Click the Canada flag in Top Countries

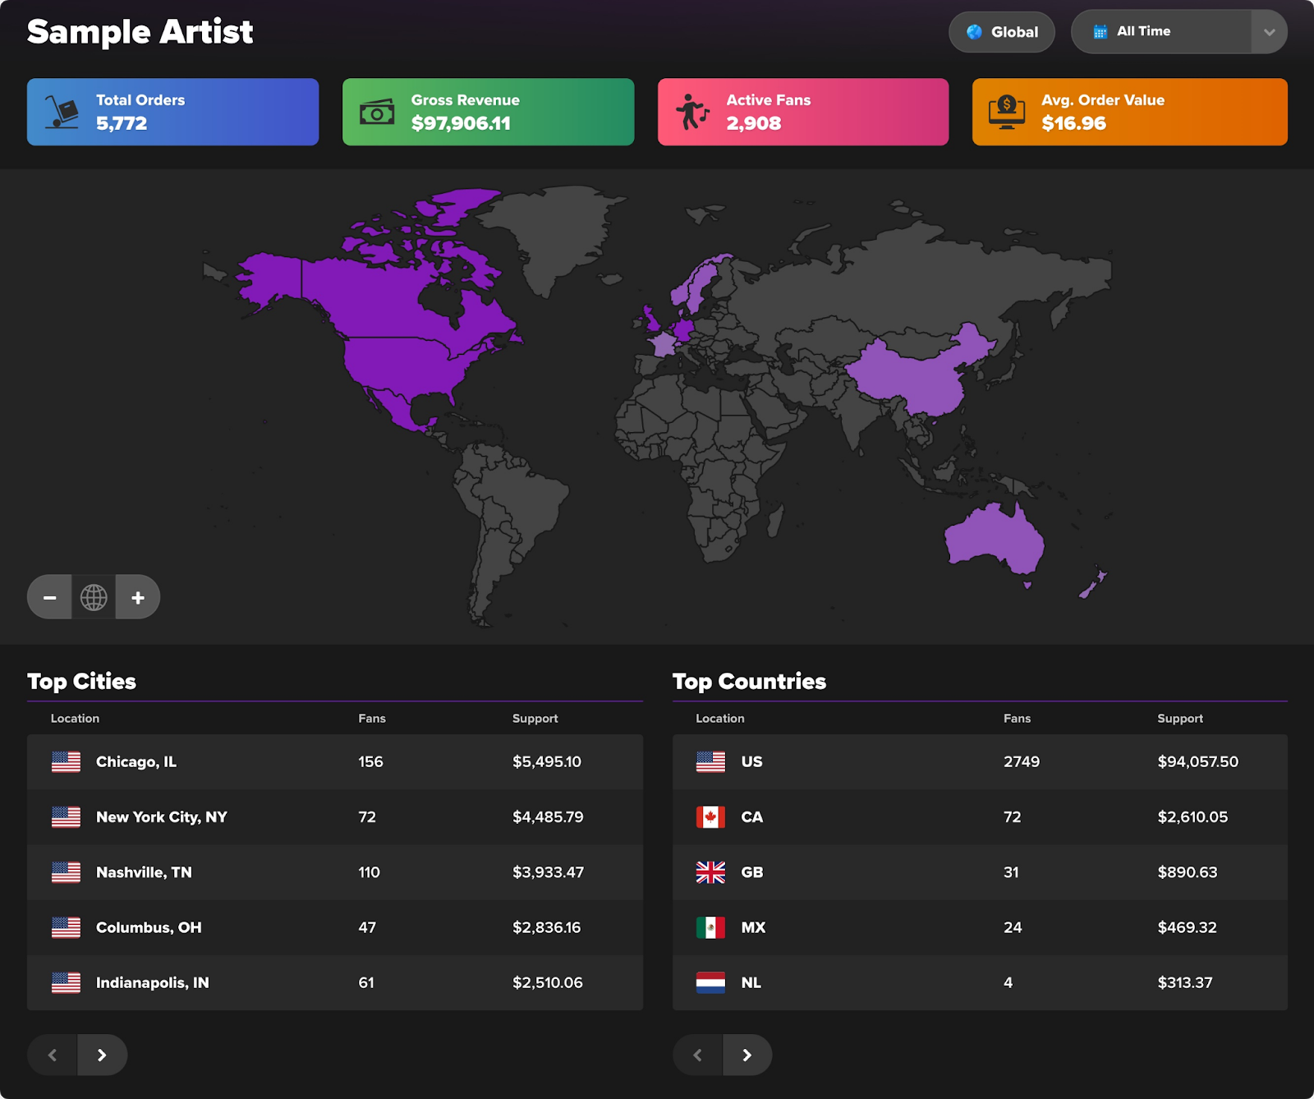710,817
